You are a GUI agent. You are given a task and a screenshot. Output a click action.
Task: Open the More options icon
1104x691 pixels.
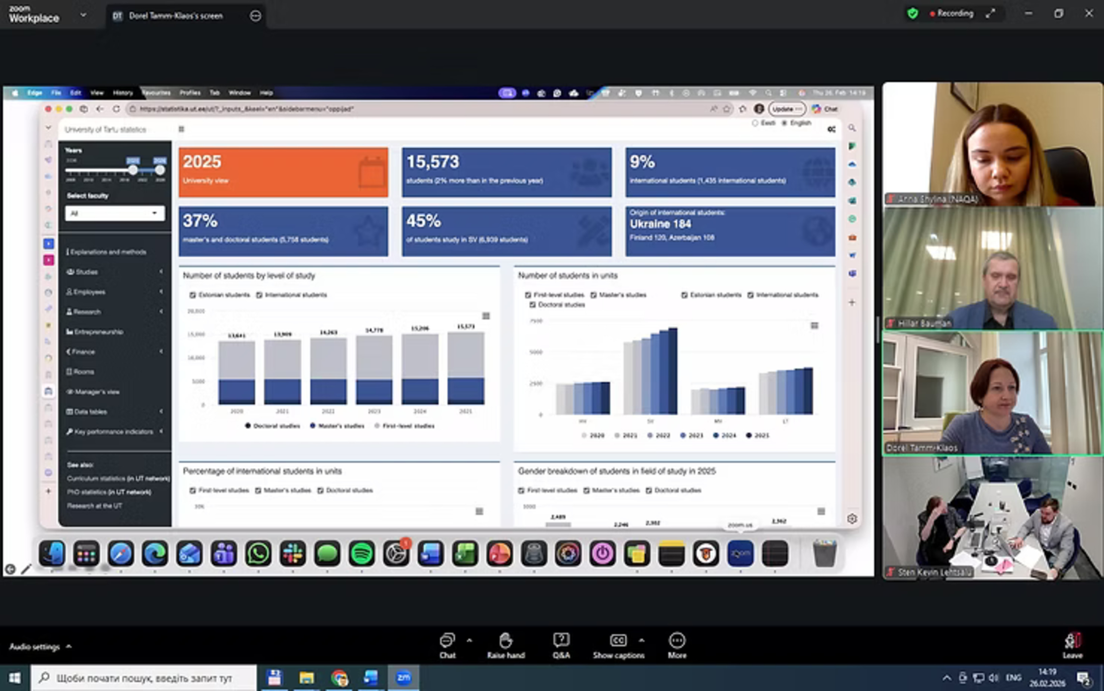677,641
